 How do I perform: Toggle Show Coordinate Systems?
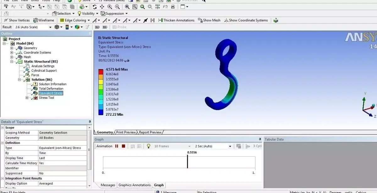pos(246,20)
